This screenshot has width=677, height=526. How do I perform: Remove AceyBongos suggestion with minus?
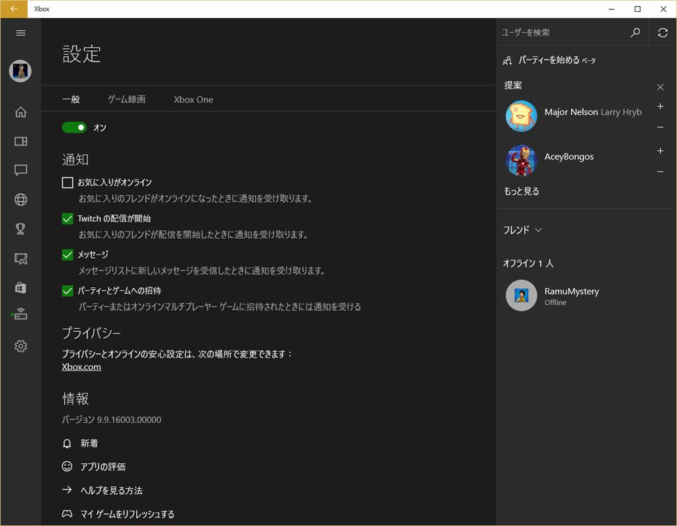pyautogui.click(x=660, y=171)
